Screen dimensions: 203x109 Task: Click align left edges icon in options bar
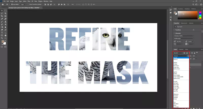click(x=45, y=4)
